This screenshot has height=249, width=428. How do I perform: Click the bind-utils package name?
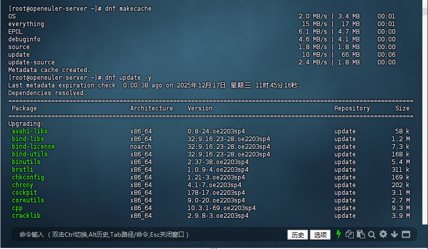point(30,154)
